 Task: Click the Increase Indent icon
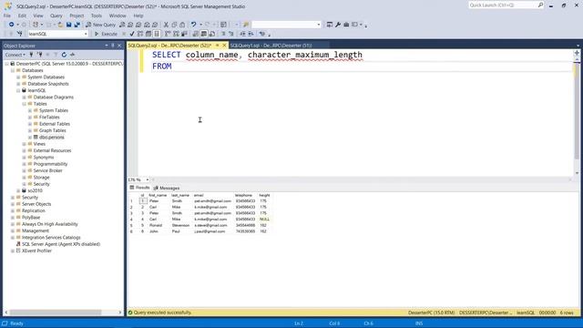(251, 34)
